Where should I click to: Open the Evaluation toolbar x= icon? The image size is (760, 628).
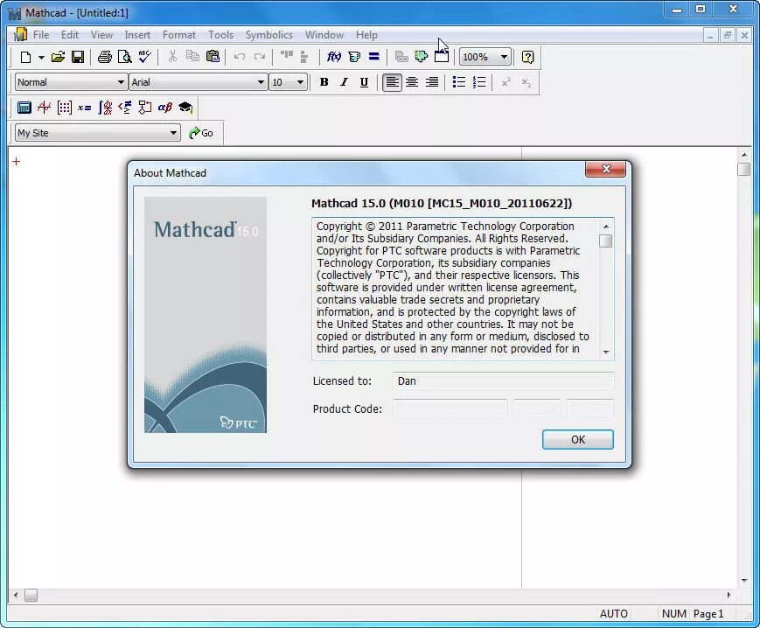(84, 107)
